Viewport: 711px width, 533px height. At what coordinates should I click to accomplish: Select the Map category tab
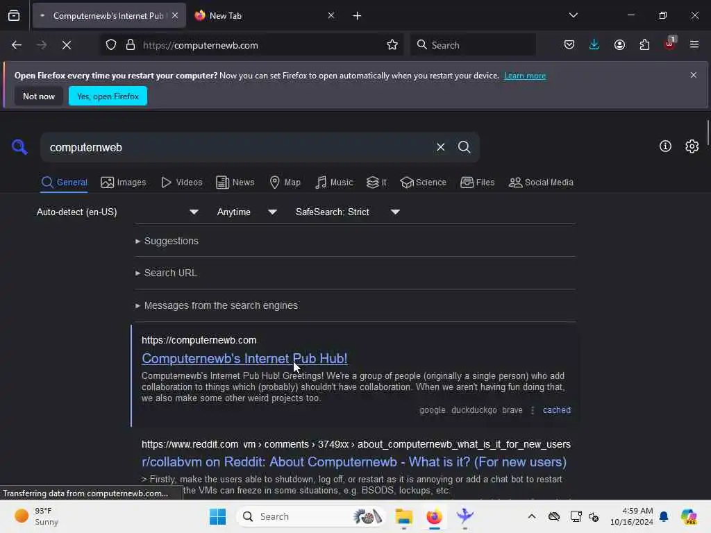[x=285, y=183]
